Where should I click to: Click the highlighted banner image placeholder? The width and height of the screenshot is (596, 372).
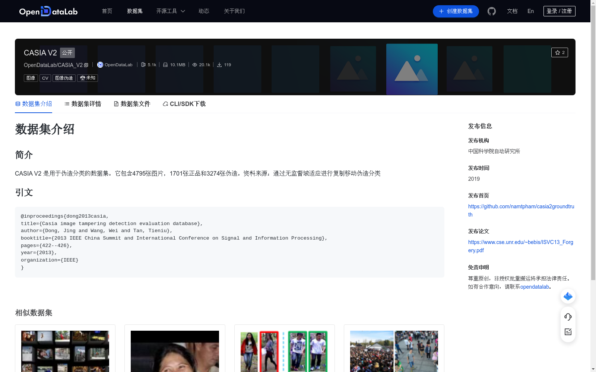coord(412,69)
